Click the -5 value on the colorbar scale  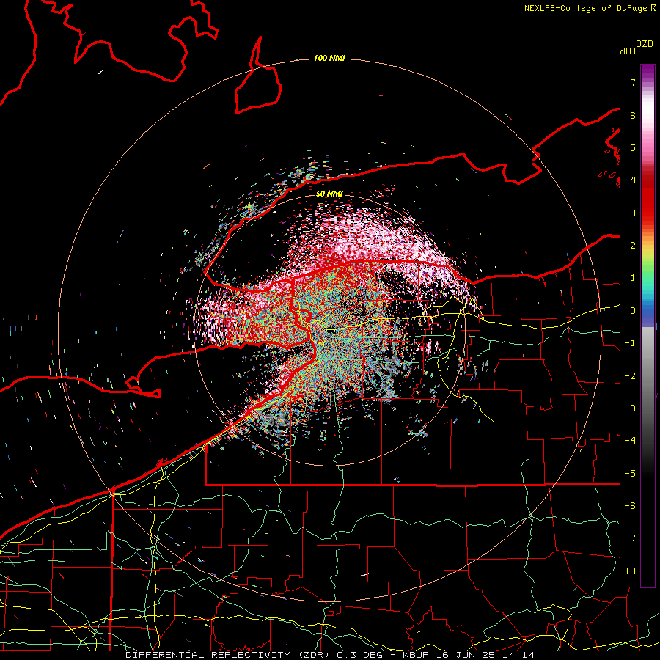[x=630, y=474]
